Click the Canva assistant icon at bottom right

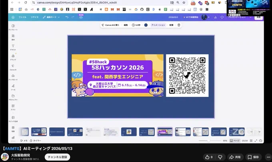(x=260, y=141)
